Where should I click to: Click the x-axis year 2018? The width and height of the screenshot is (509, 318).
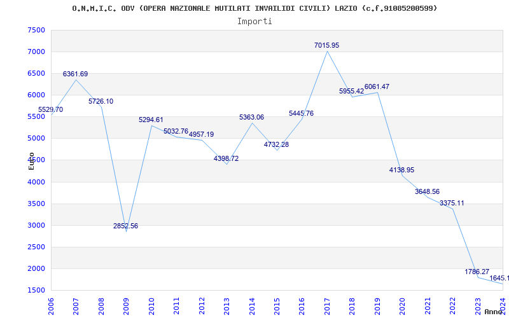(x=352, y=306)
